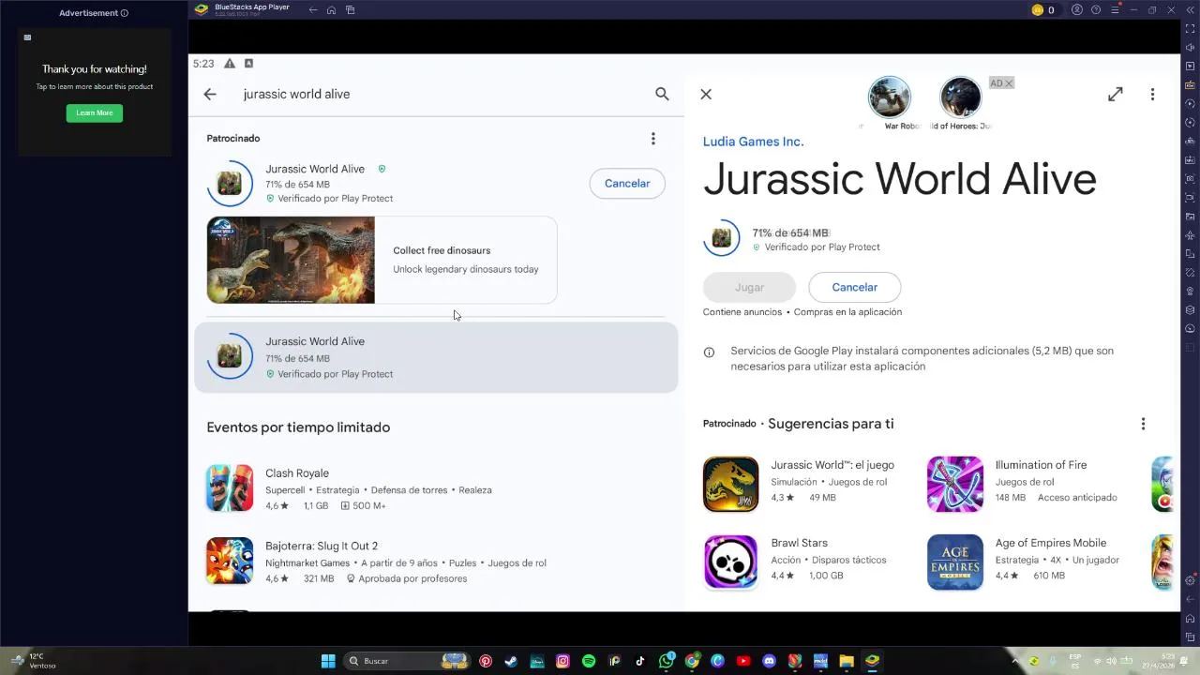Select the highlighted Jurassic World Alive result row

[436, 357]
